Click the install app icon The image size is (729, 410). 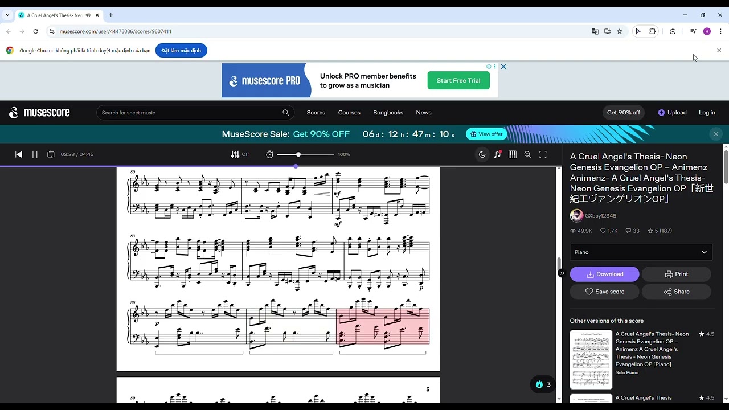(608, 31)
